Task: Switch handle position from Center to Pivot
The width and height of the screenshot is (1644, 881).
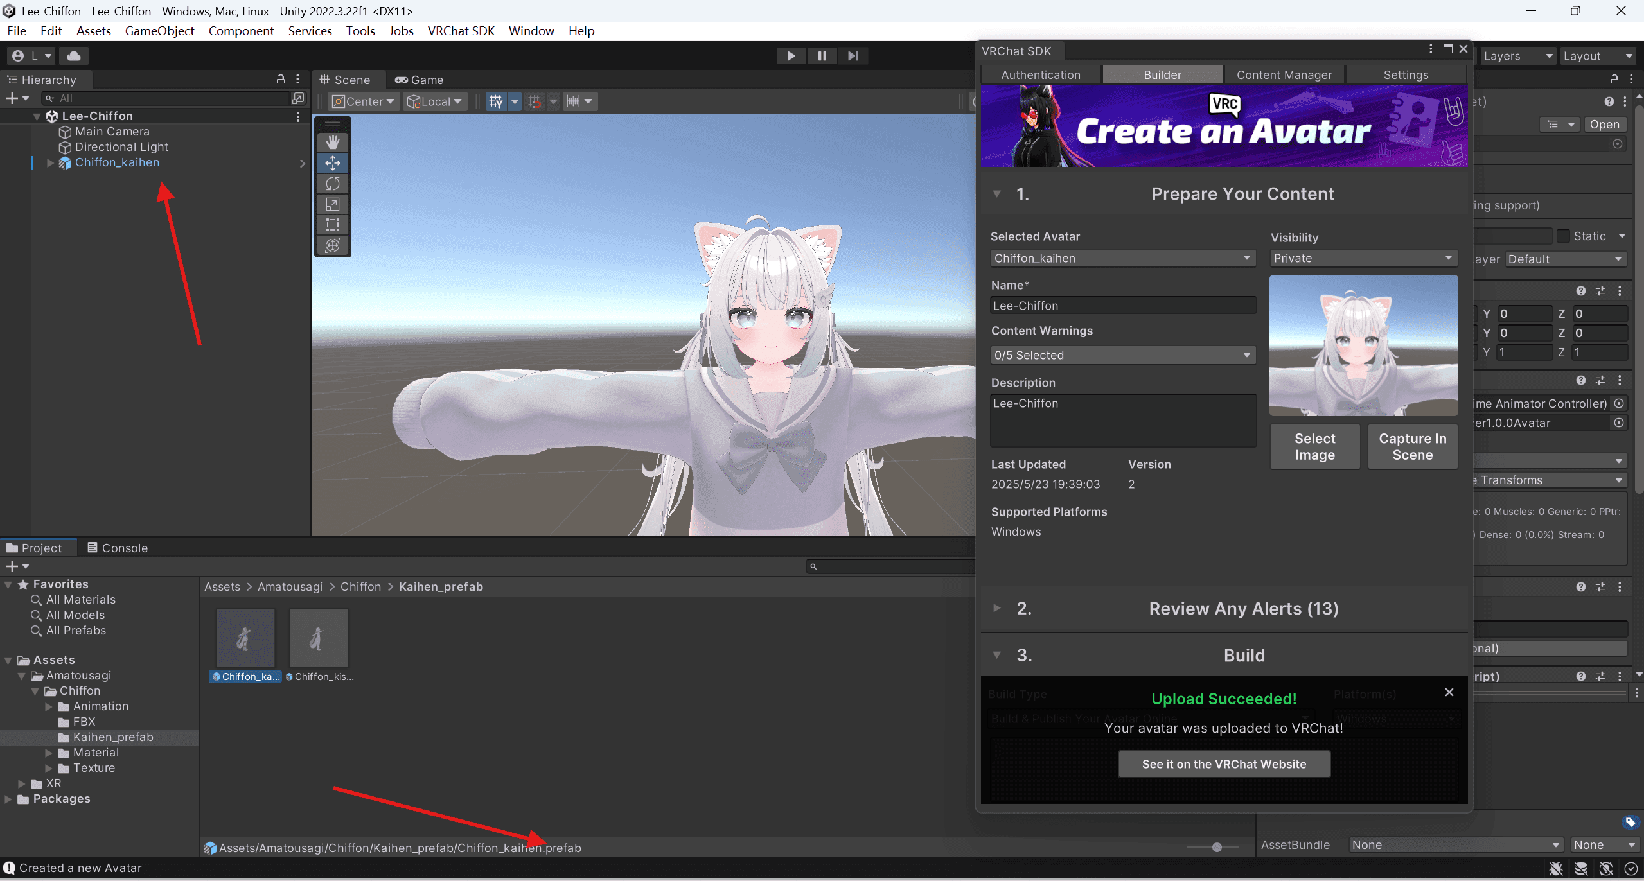Action: coord(363,101)
